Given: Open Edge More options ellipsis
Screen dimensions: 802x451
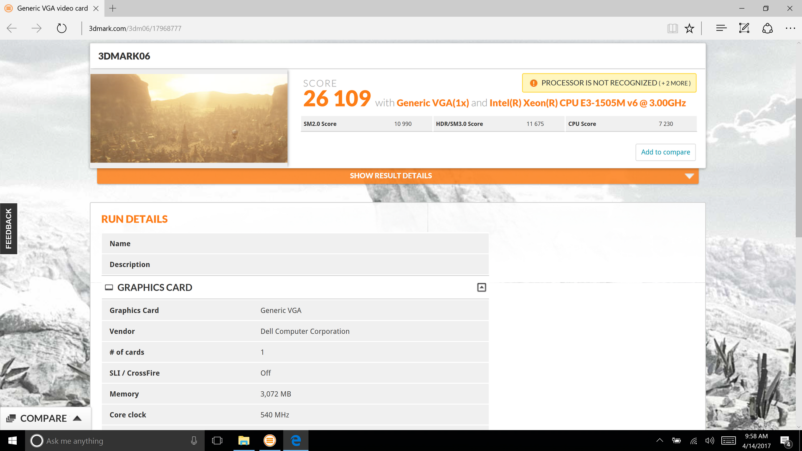Looking at the screenshot, I should [790, 28].
